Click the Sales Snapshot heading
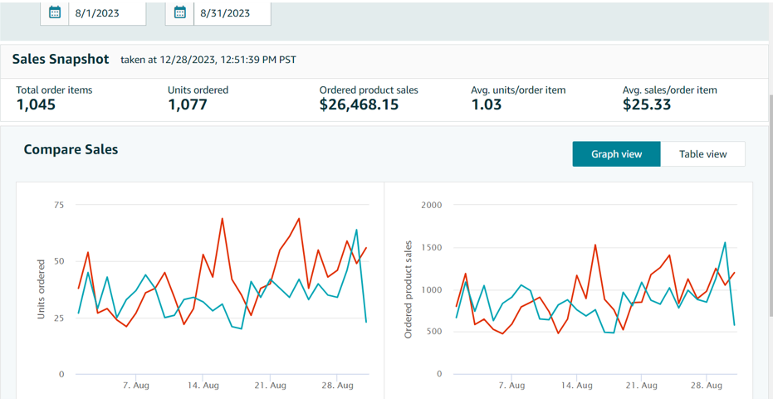 (61, 60)
